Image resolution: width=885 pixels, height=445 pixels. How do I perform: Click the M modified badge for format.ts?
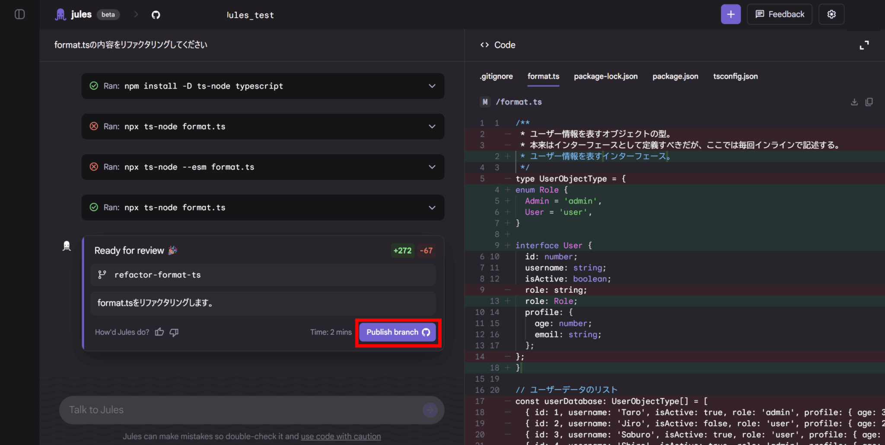485,102
